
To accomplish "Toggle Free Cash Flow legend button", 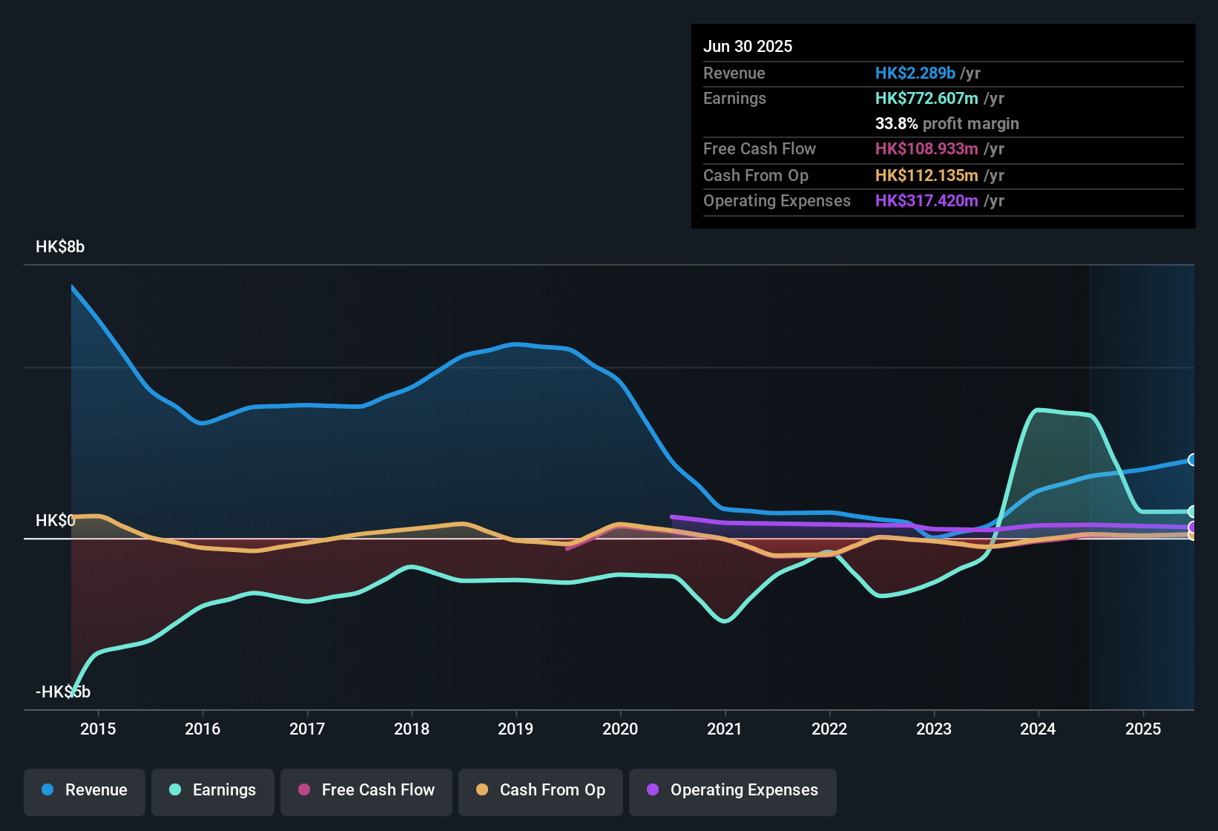I will click(366, 790).
